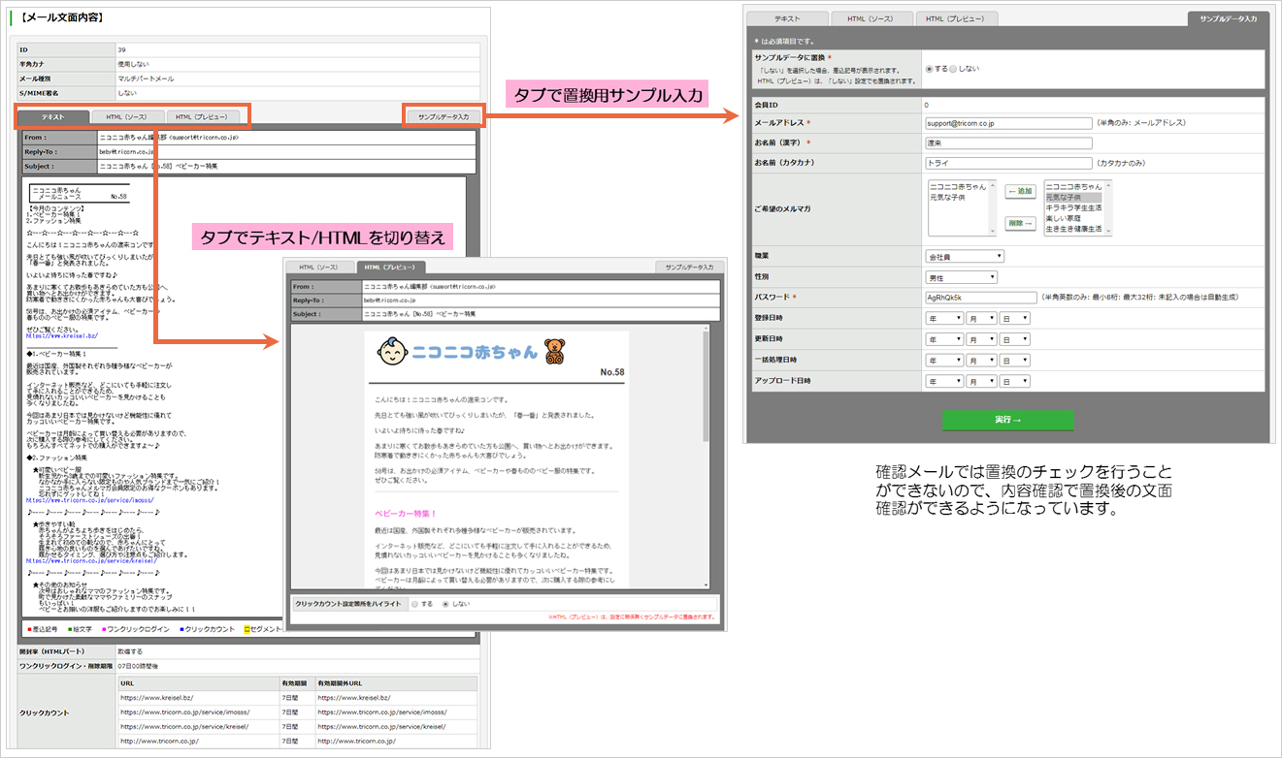The width and height of the screenshot is (1282, 758).
Task: Click the green 実行 button
Action: [x=1008, y=420]
